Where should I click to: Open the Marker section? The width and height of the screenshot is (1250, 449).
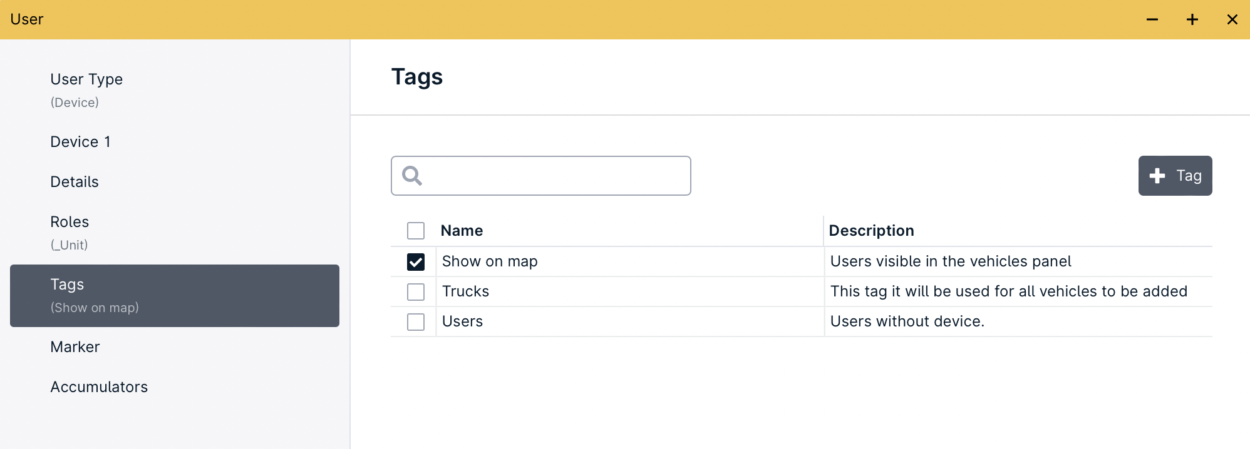tap(175, 347)
